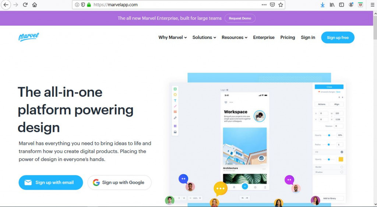Toggle the Shadow option in mockup panel
This screenshot has height=207, width=377.
pos(342,172)
